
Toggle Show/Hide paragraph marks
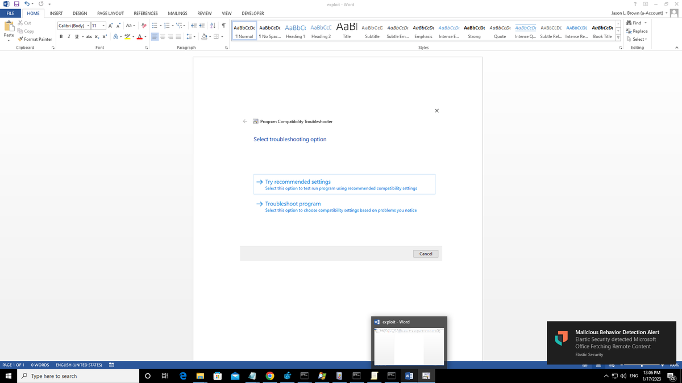coord(224,26)
